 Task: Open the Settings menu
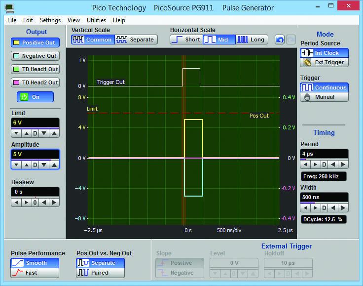point(50,20)
